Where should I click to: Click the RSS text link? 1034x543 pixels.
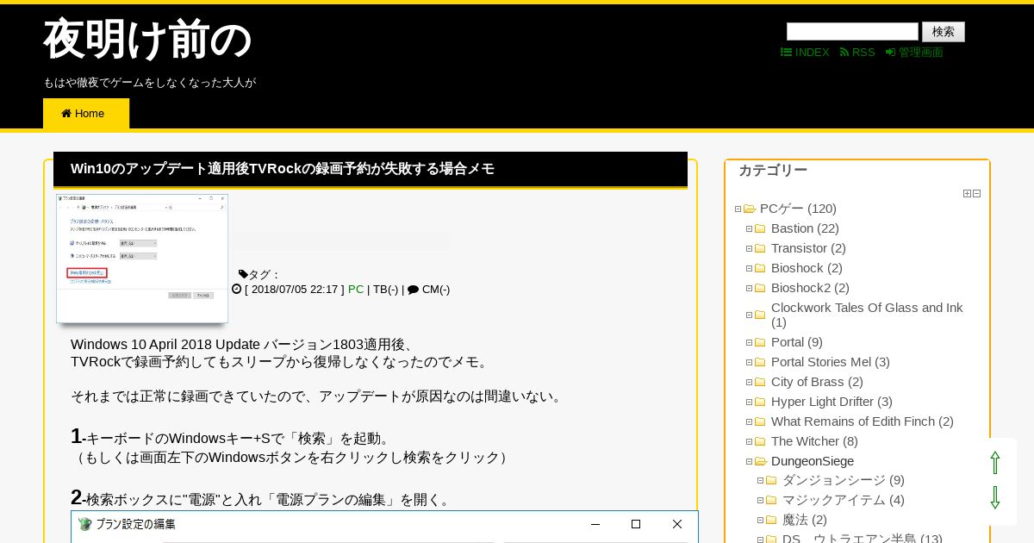pos(863,53)
